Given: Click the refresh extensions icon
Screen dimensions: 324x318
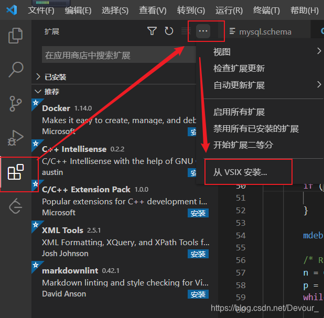Looking at the screenshot, I should [x=169, y=31].
